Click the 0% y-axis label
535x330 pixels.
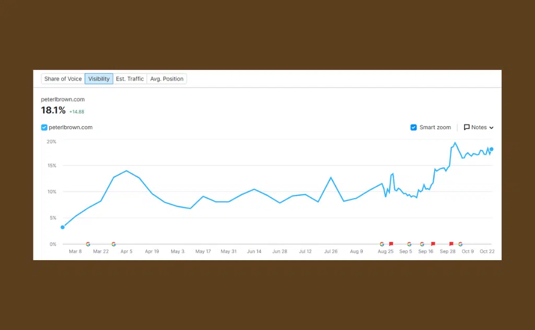click(53, 244)
